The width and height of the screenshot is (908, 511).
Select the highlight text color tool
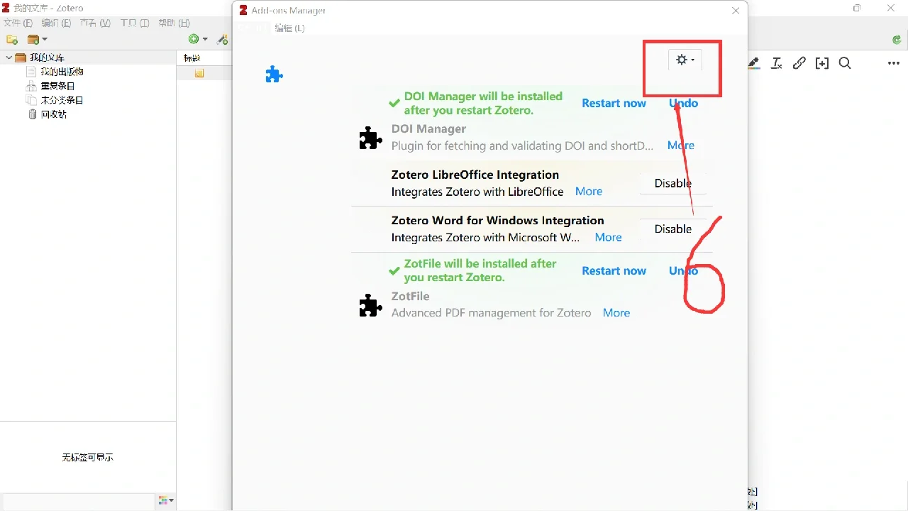[x=753, y=63]
